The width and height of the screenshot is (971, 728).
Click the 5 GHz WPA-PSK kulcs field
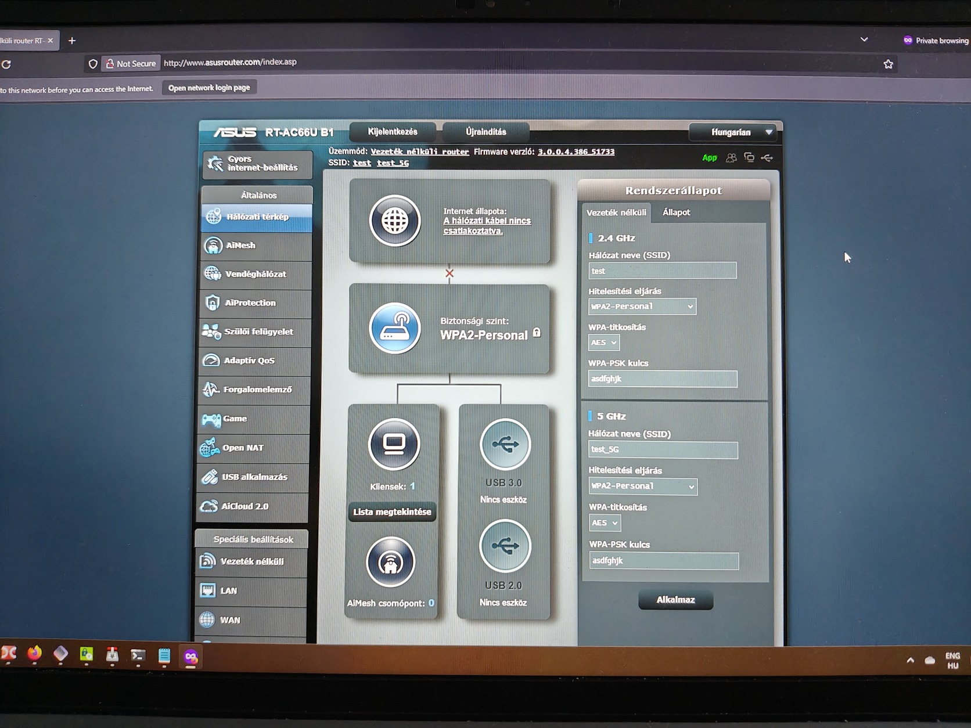tap(664, 561)
